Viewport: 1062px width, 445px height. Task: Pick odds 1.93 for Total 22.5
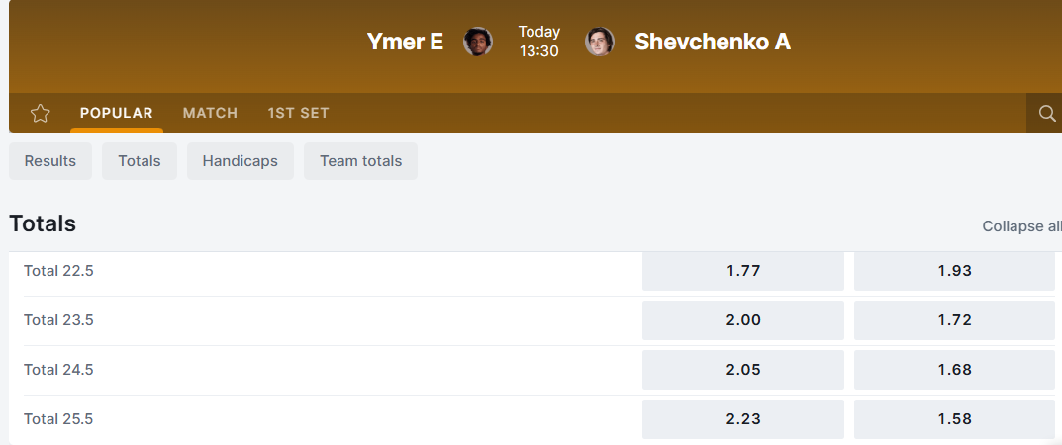pyautogui.click(x=954, y=271)
